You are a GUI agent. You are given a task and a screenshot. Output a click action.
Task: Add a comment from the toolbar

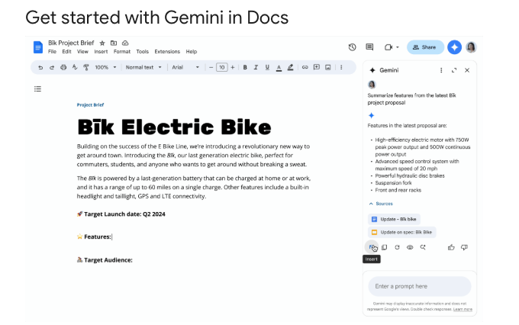pos(317,67)
